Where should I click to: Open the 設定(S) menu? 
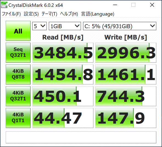(x=31, y=14)
